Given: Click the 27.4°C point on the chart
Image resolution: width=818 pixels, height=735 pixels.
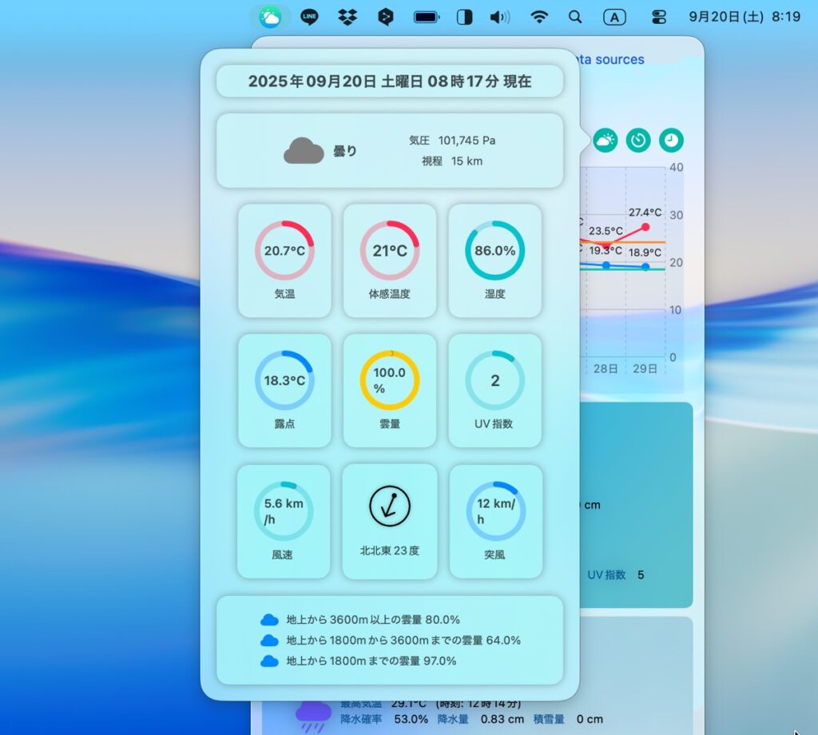Looking at the screenshot, I should [645, 227].
